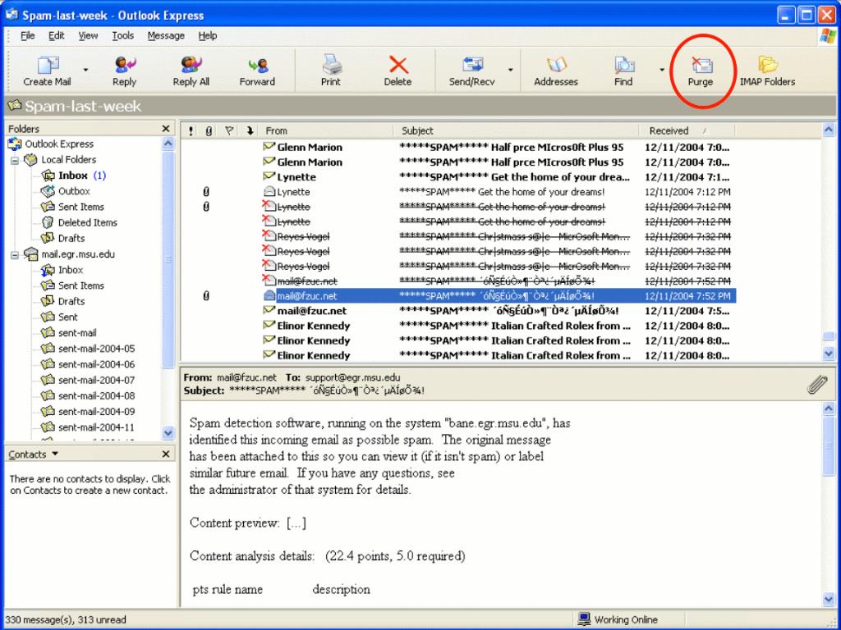This screenshot has height=630, width=841.
Task: Click the Working Online status indicator
Action: [x=618, y=620]
